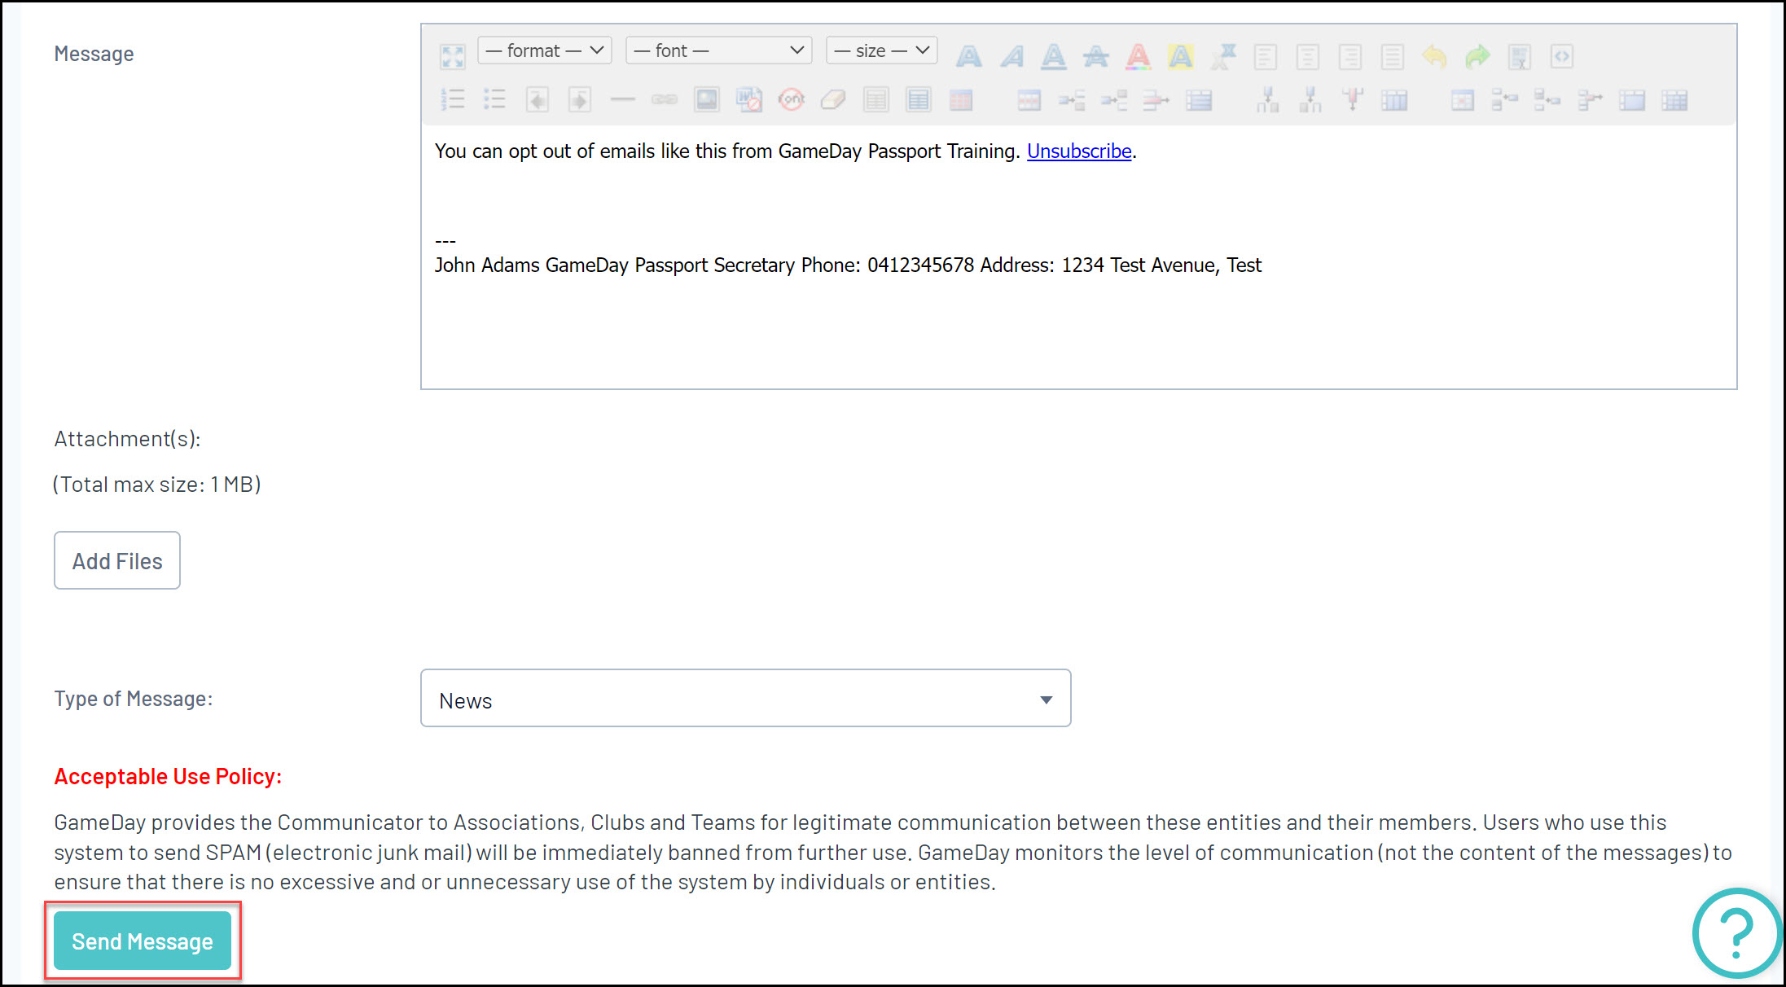
Task: Click the Unsubscribe link
Action: click(x=1079, y=151)
